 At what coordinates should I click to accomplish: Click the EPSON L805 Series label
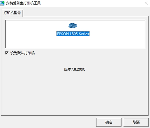(x=73, y=34)
